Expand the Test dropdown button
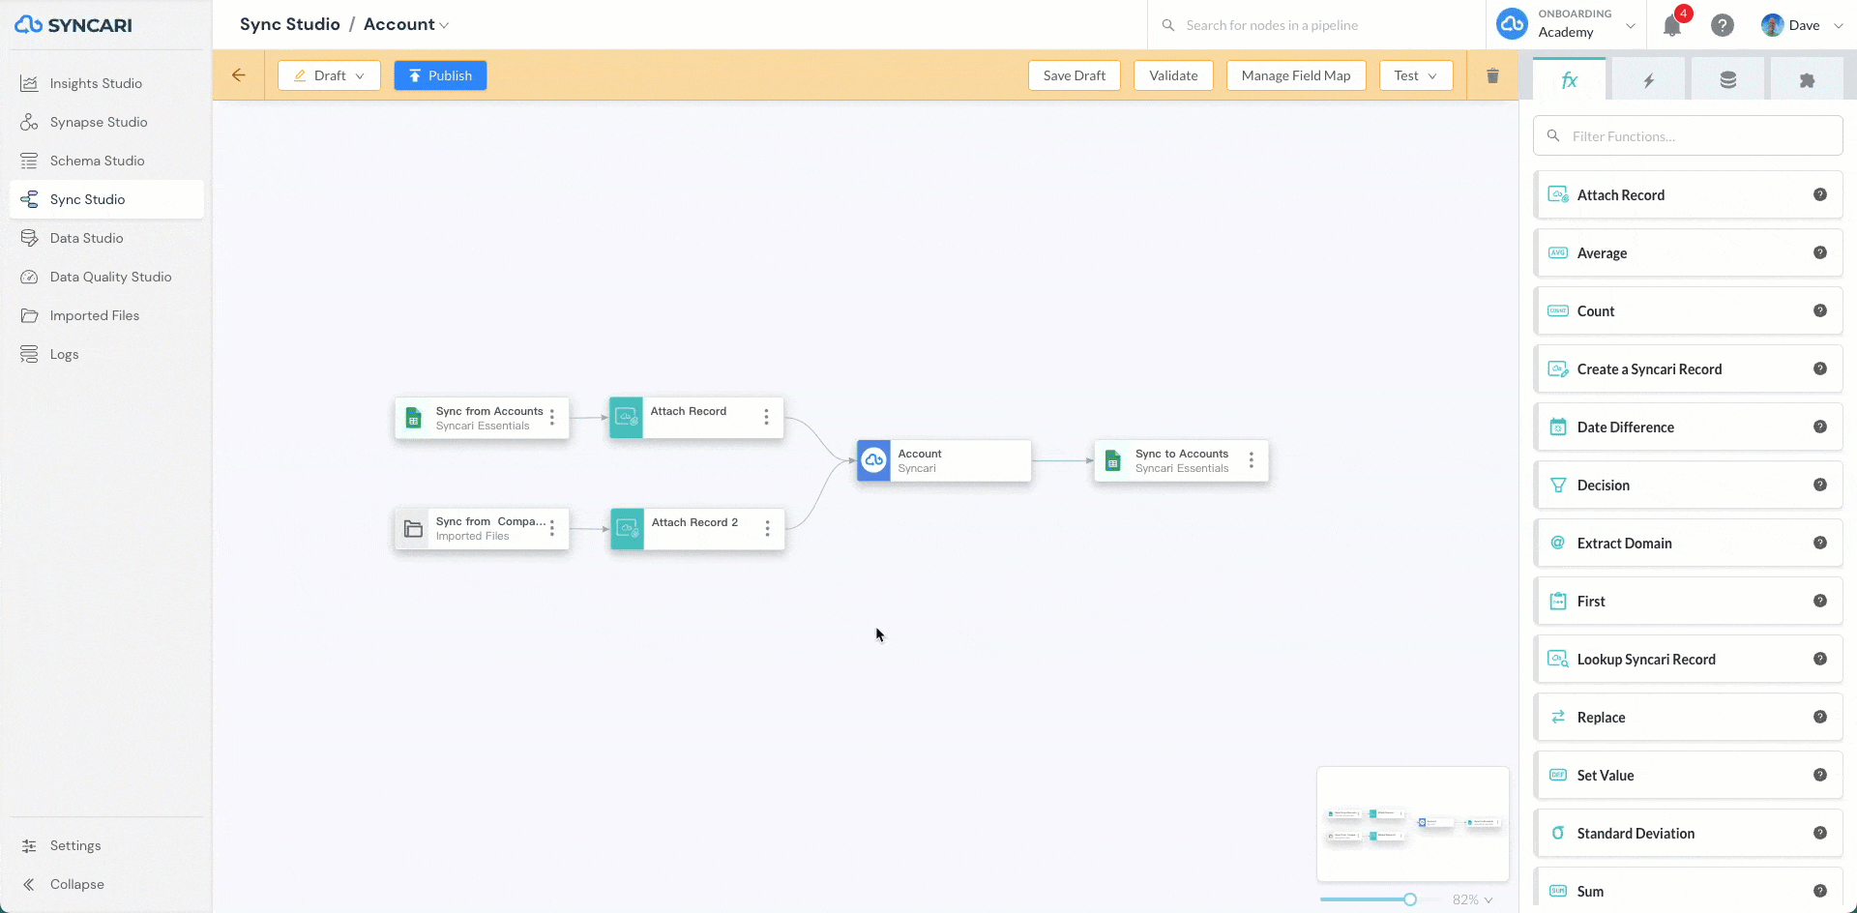This screenshot has width=1857, height=913. point(1416,75)
